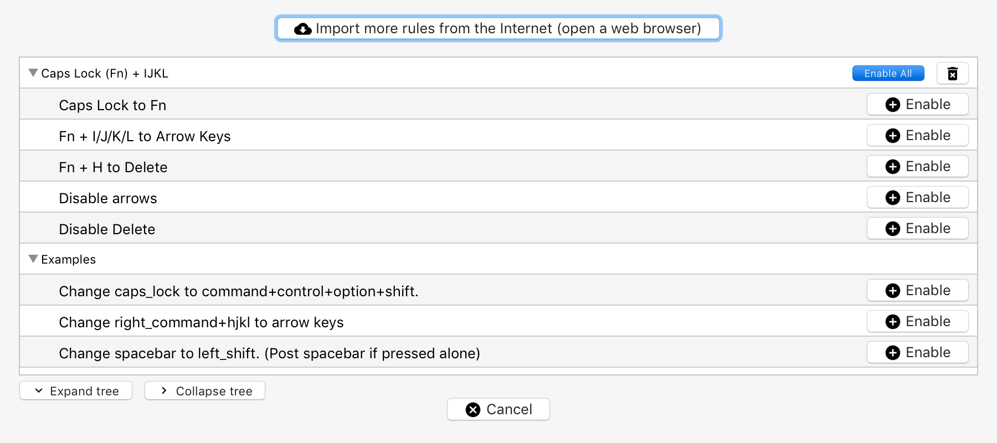The image size is (997, 443).
Task: Click plus icon for spacebar to left_shift rule
Action: pyautogui.click(x=892, y=353)
